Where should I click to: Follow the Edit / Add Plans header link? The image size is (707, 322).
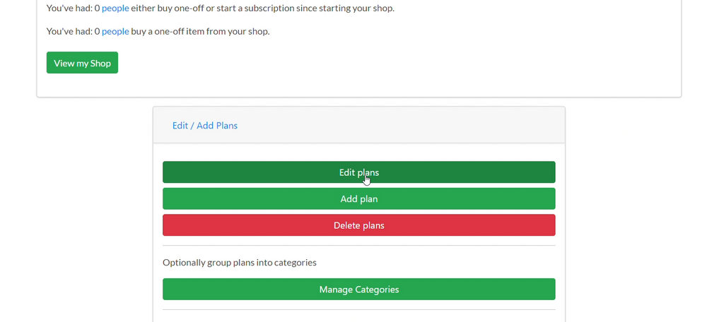click(x=205, y=126)
